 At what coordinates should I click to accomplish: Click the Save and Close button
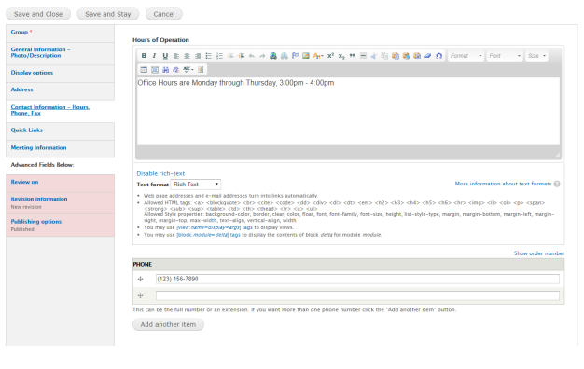[38, 14]
